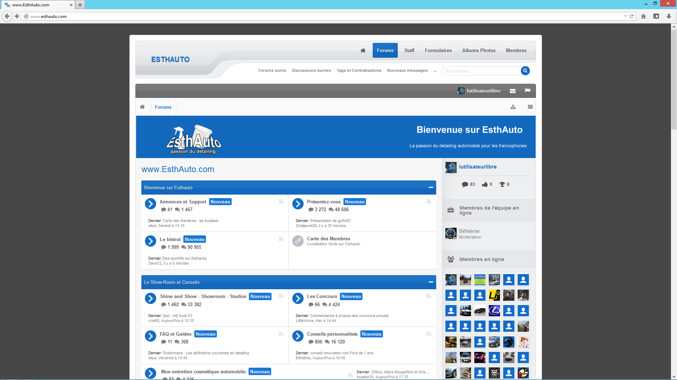Open the breadcrumb list menu icon
This screenshot has width=677, height=380.
[x=530, y=107]
